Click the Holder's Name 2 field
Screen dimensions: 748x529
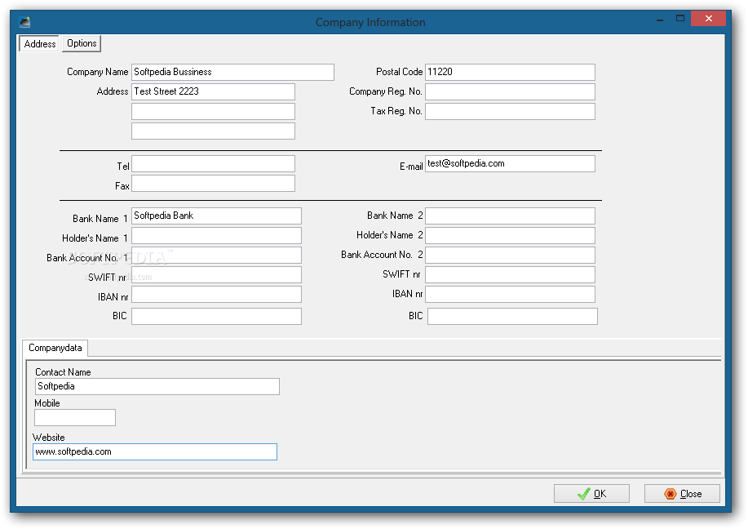(x=510, y=235)
